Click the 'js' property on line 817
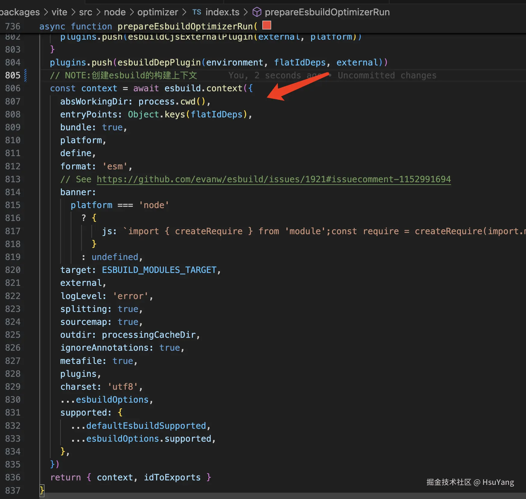This screenshot has width=526, height=499. 107,231
